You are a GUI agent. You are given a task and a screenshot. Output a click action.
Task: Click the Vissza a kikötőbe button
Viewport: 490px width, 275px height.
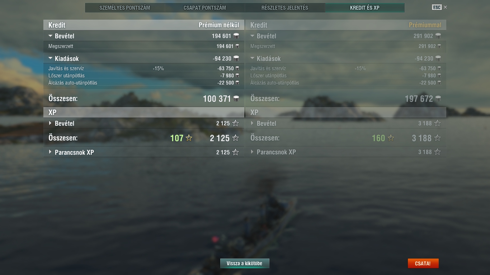point(245,263)
